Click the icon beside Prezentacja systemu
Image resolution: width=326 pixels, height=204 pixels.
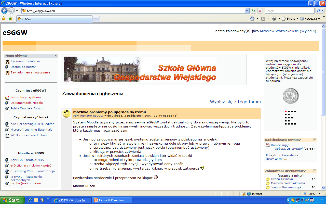7,97
